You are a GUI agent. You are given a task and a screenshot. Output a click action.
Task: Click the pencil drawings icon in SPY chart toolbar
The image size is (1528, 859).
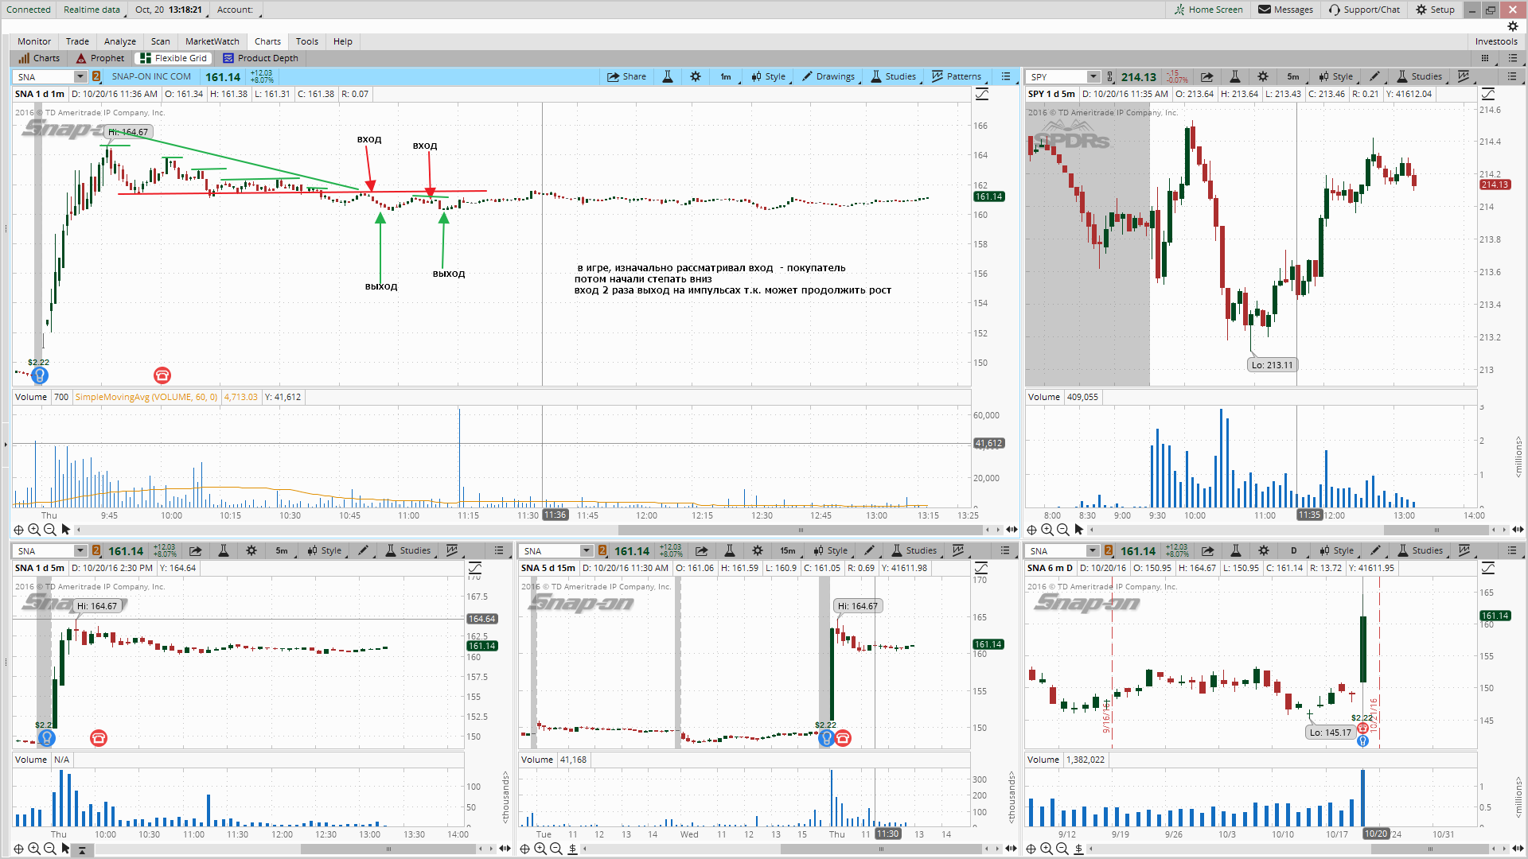tap(1375, 76)
